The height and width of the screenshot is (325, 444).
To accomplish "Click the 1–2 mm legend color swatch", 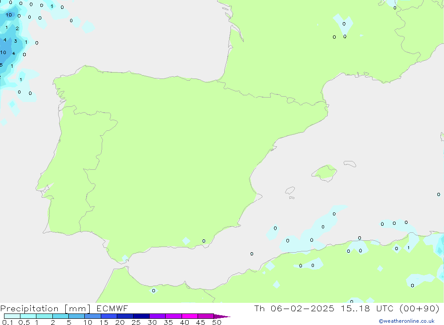I will 44,316.
